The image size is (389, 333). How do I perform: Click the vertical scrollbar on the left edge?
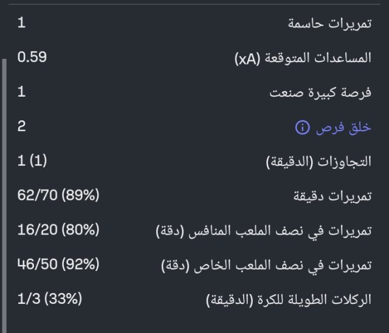click(x=5, y=182)
